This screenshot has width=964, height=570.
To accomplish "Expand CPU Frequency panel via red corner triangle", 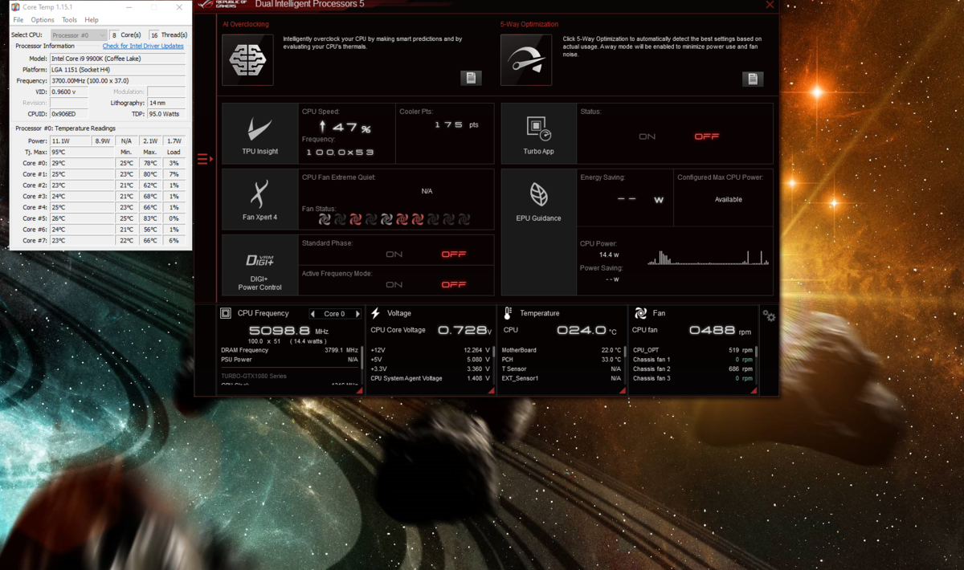I will click(359, 391).
